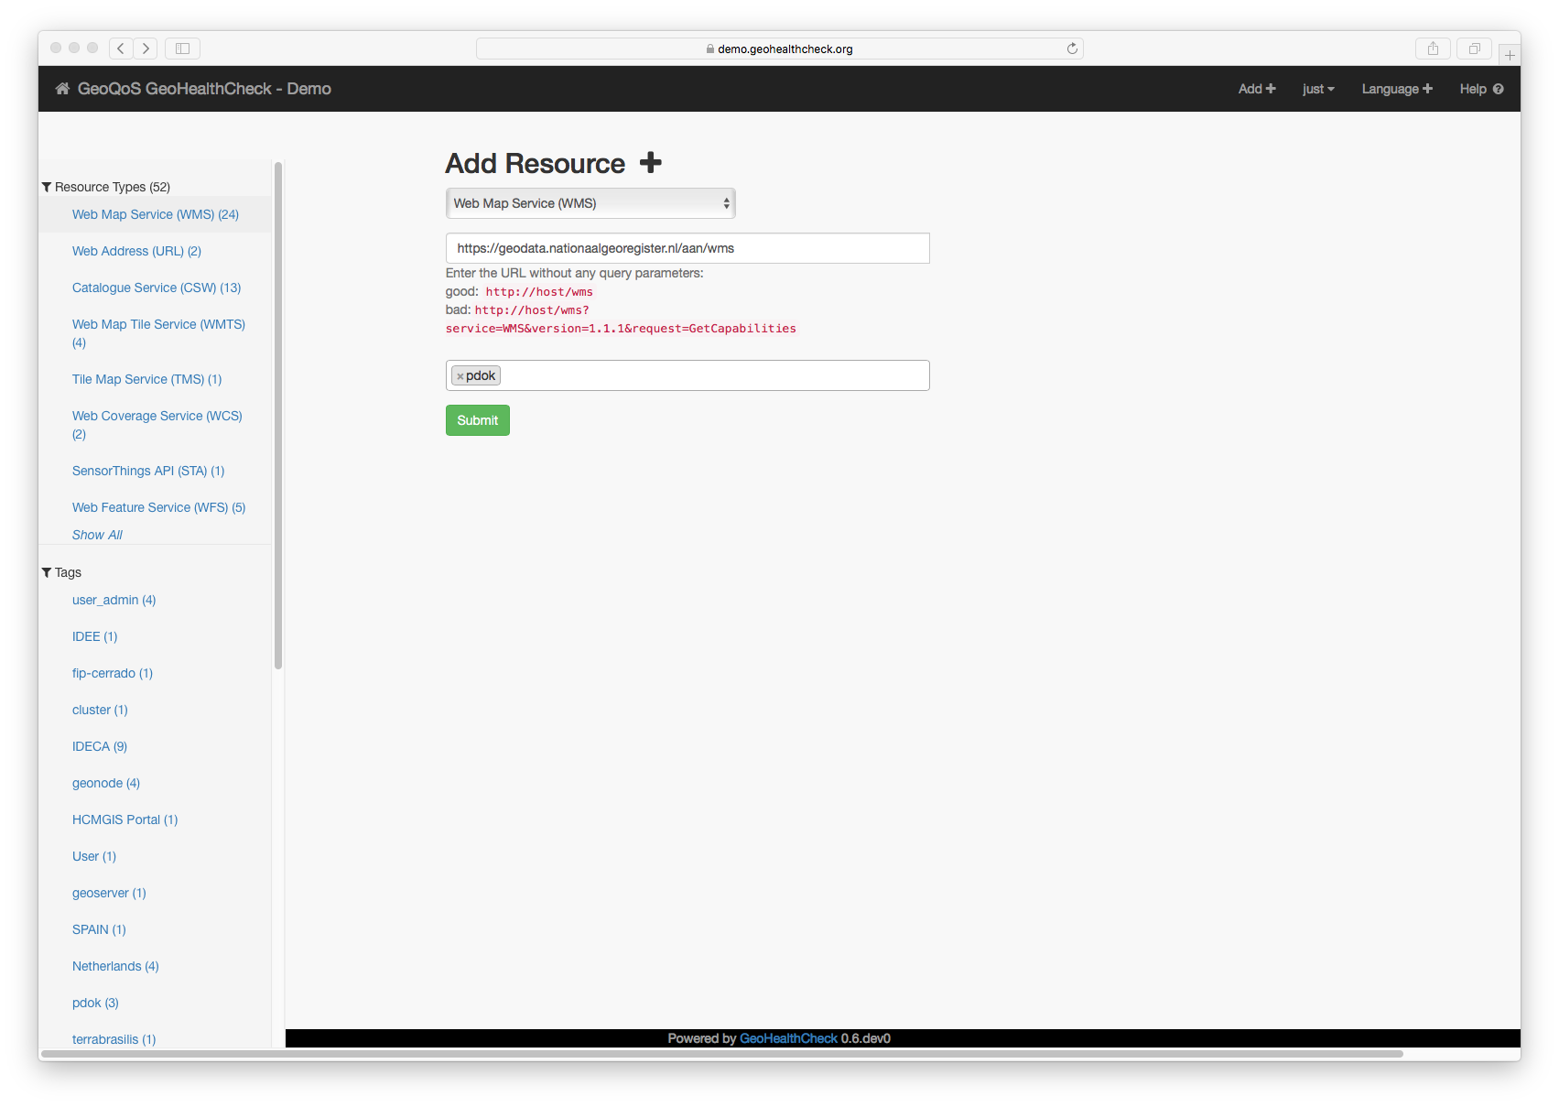Click the resource URL input field
The width and height of the screenshot is (1559, 1107).
687,248
